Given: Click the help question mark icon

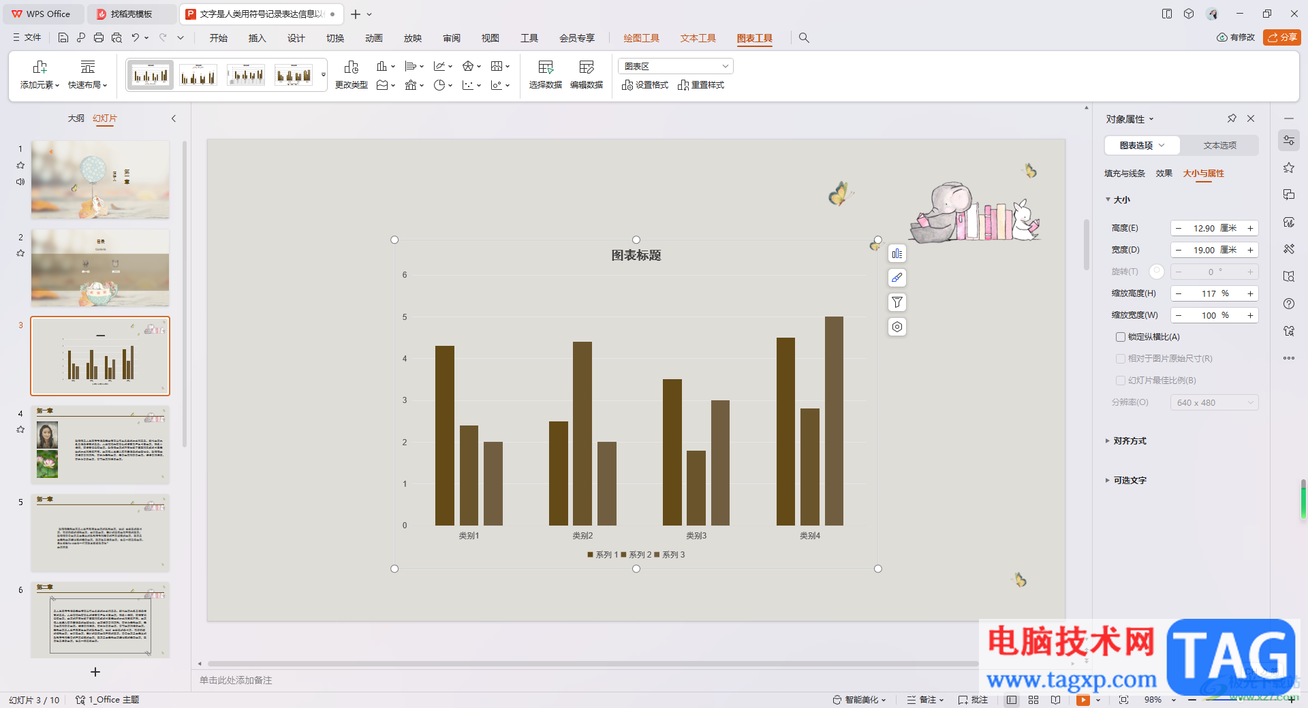Looking at the screenshot, I should 1289,304.
